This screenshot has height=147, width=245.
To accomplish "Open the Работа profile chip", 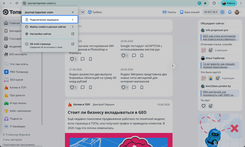I will 228,3.
